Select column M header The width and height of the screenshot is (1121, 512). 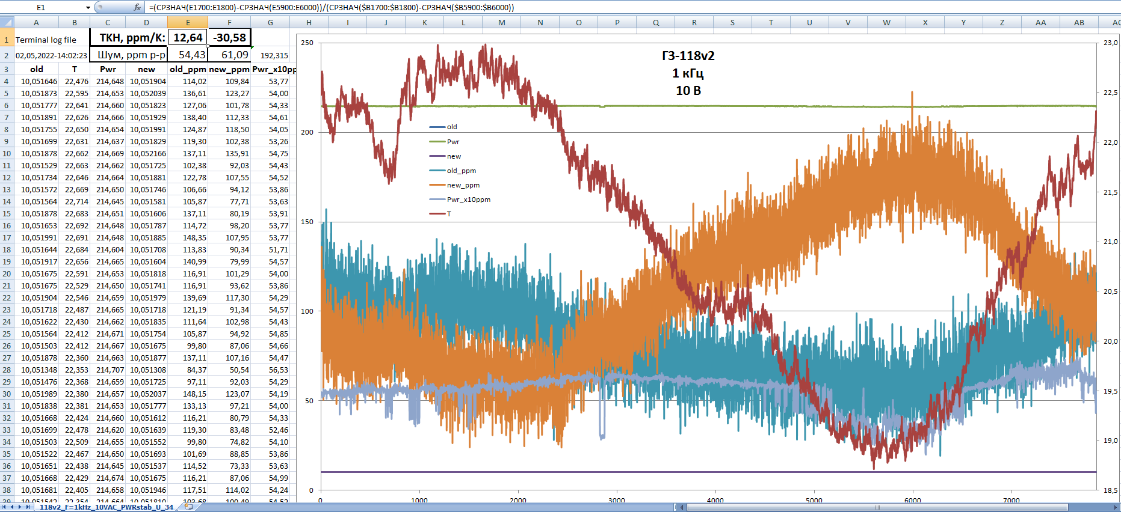(502, 22)
